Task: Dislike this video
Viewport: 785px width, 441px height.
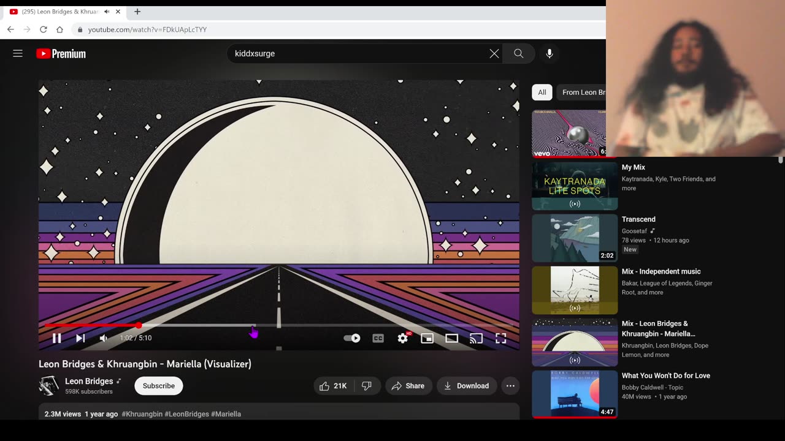Action: pos(367,386)
